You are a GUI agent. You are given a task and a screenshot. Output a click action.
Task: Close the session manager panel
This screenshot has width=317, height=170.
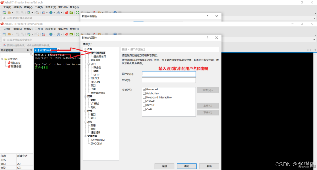[31, 50]
